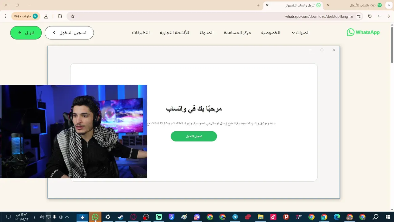
Task: Go forward using the browser arrow
Action: [x=379, y=16]
